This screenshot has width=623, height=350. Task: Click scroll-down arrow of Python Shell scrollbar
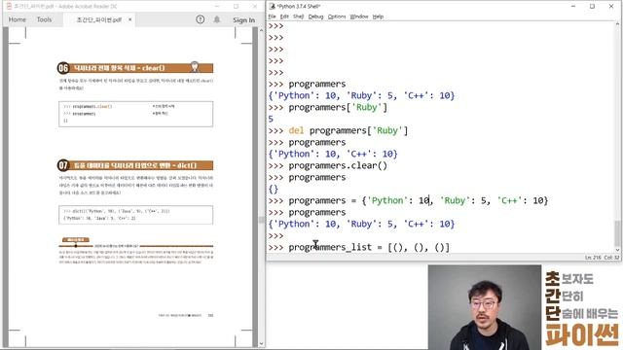[617, 250]
